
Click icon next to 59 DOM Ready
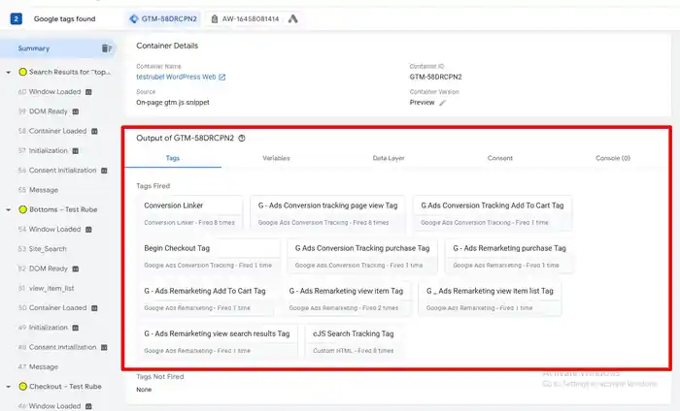(x=76, y=111)
